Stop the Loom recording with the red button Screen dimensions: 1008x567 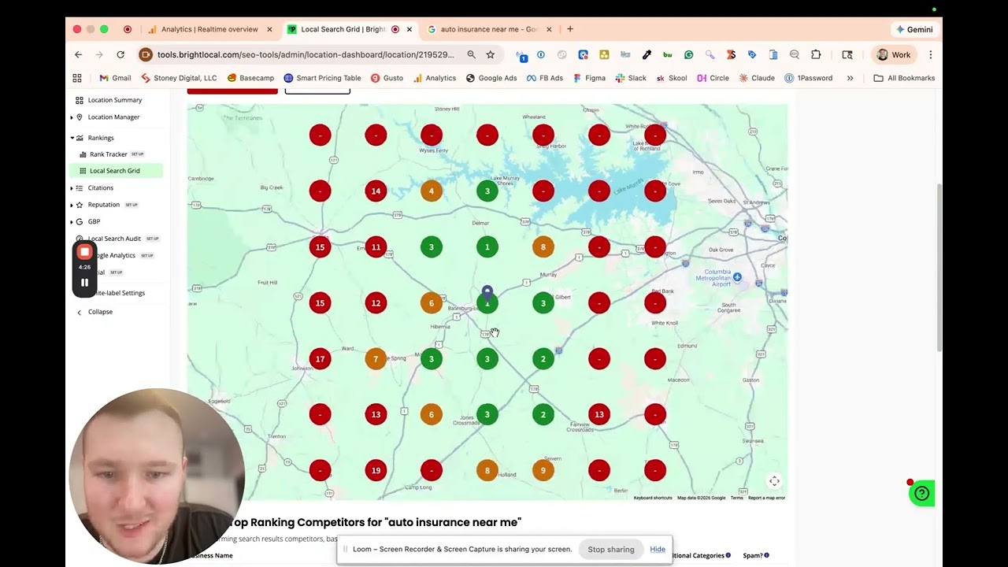point(84,252)
